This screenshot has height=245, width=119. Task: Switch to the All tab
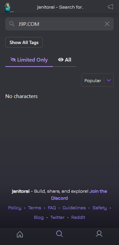(64, 60)
